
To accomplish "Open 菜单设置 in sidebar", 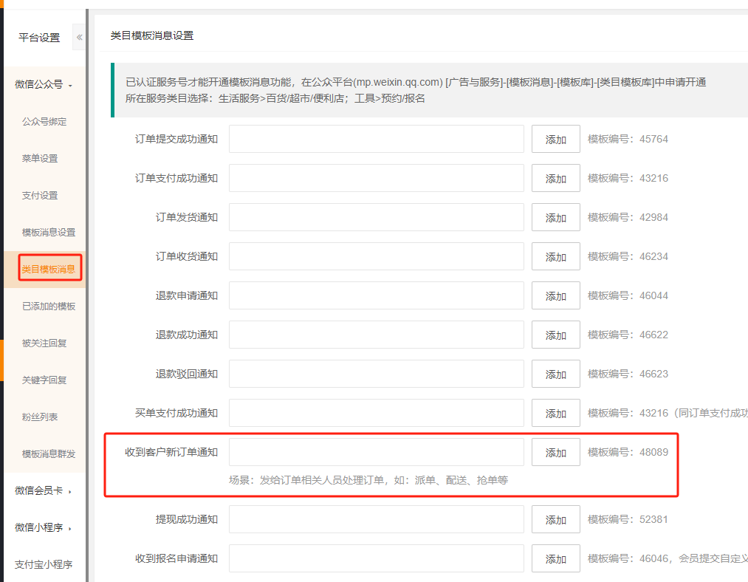I will (40, 159).
